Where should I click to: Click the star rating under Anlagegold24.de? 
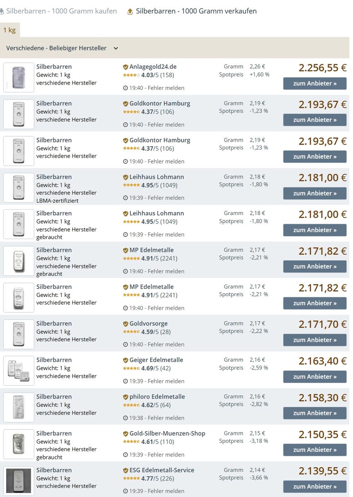[x=131, y=75]
